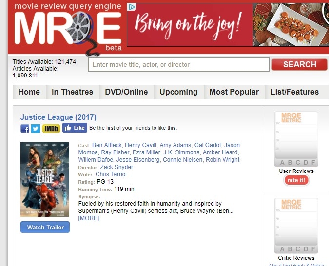The height and width of the screenshot is (266, 329).
Task: Click the Critic Reviews label
Action: point(296,258)
